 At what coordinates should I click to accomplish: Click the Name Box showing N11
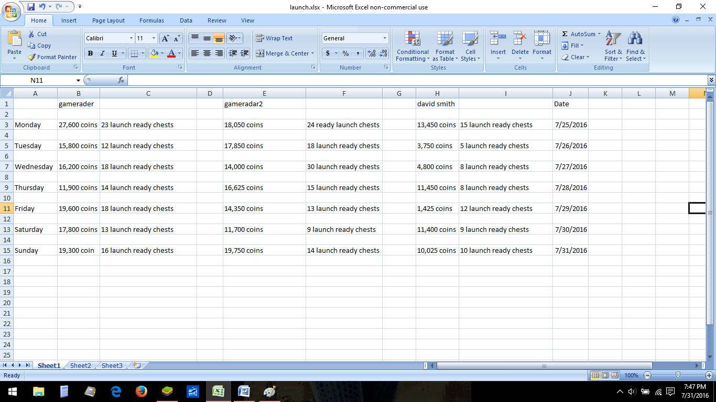pos(37,80)
